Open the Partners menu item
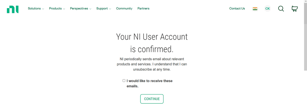Image resolution: width=307 pixels, height=111 pixels. (x=143, y=9)
